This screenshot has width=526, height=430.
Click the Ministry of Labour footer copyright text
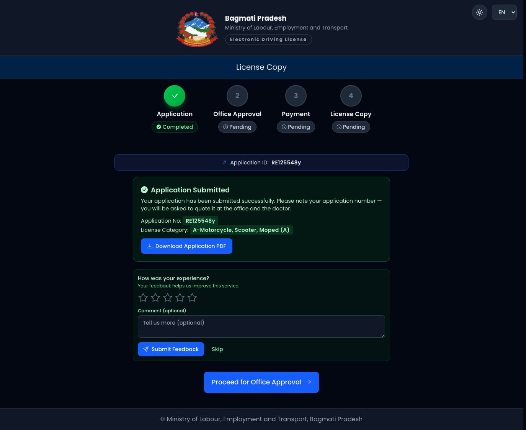coord(261,419)
